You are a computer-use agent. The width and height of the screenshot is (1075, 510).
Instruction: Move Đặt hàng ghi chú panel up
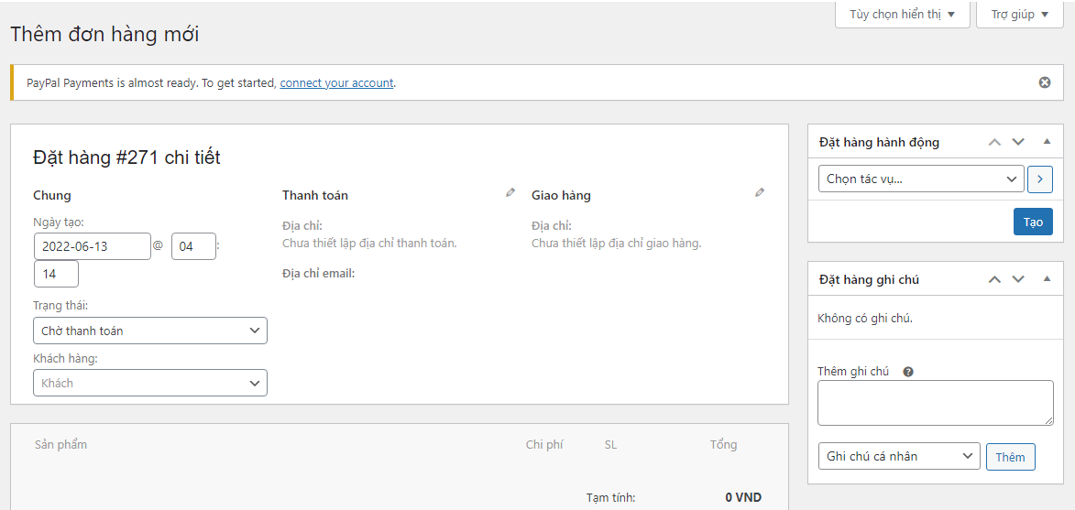[x=994, y=279]
